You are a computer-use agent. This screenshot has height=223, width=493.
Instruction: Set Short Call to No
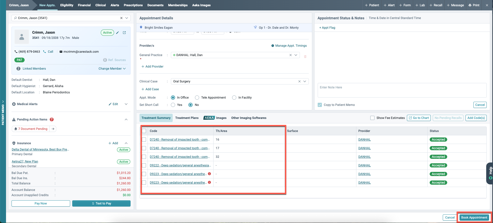(x=191, y=105)
